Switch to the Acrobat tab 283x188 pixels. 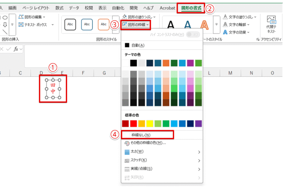pyautogui.click(x=167, y=8)
